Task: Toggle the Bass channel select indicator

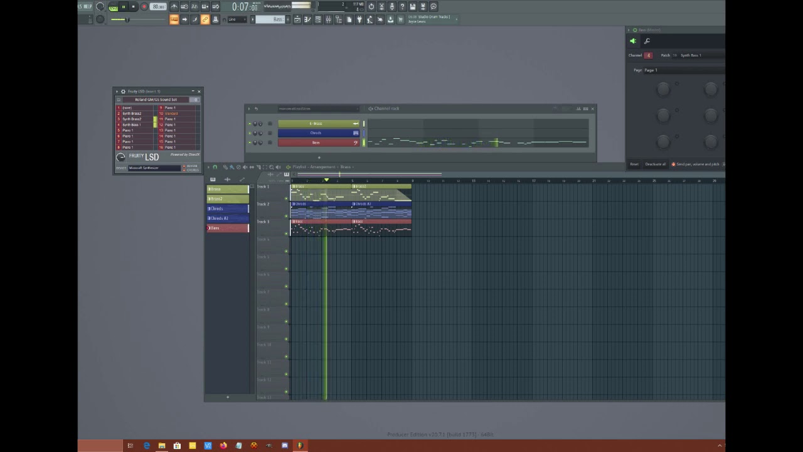Action: point(364,143)
